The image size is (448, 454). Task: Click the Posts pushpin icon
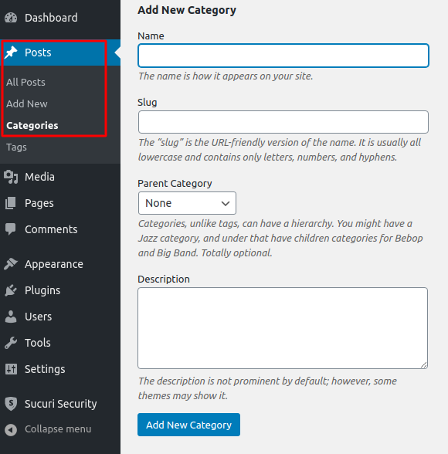11,53
